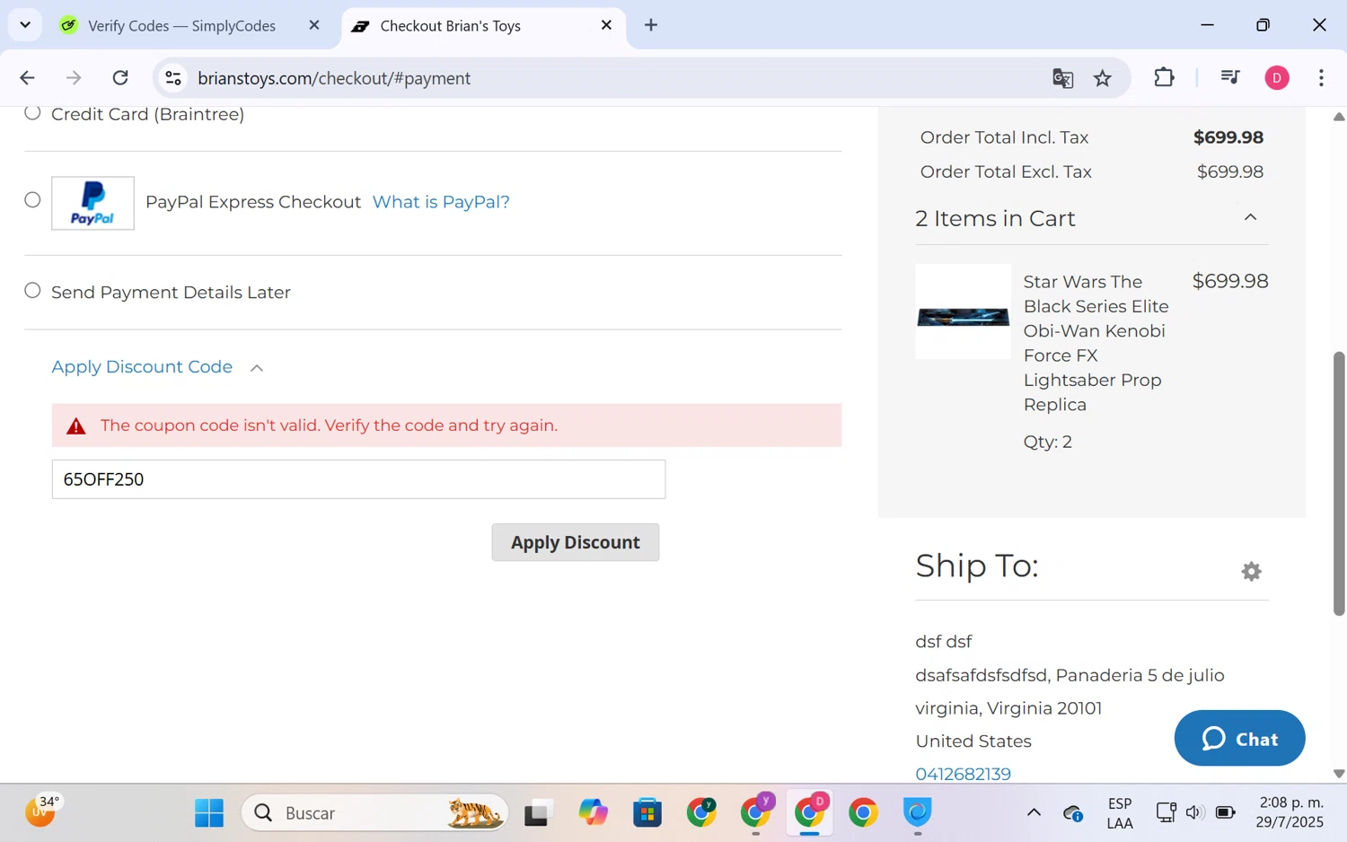This screenshot has width=1347, height=842.
Task: Close the Verify Codes SimplyCodes tab
Action: click(x=314, y=25)
